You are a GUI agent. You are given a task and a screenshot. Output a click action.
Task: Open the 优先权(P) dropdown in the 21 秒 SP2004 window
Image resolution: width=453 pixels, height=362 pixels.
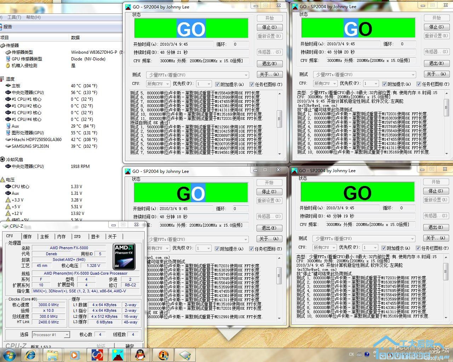tap(203, 84)
